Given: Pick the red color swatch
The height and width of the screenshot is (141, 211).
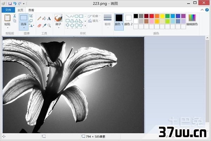Looking at the screenshot, I should pos(152,16).
